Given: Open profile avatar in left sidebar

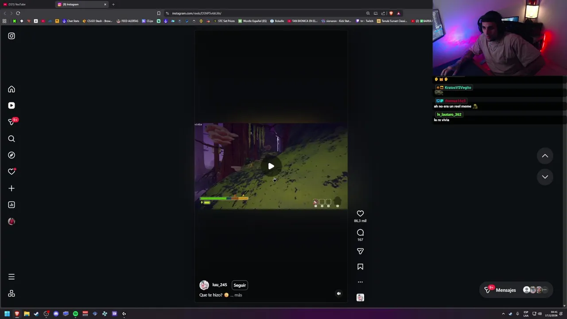Looking at the screenshot, I should pos(12,222).
